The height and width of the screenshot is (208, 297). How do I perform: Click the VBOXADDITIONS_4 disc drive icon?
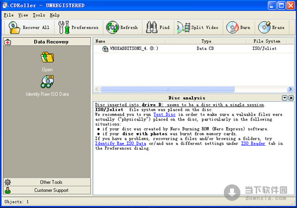coord(105,49)
